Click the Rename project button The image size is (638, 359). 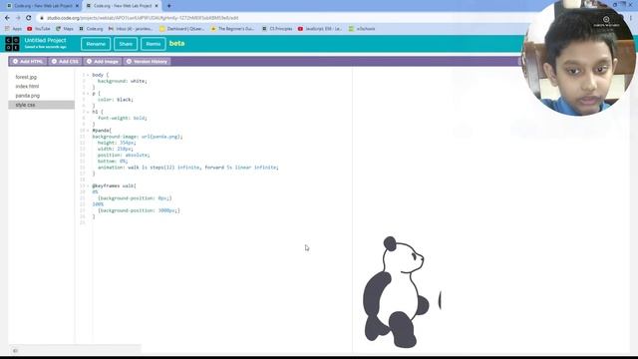(96, 44)
